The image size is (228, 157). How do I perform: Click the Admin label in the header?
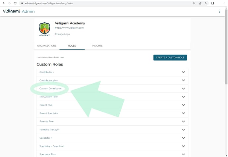[28, 11]
